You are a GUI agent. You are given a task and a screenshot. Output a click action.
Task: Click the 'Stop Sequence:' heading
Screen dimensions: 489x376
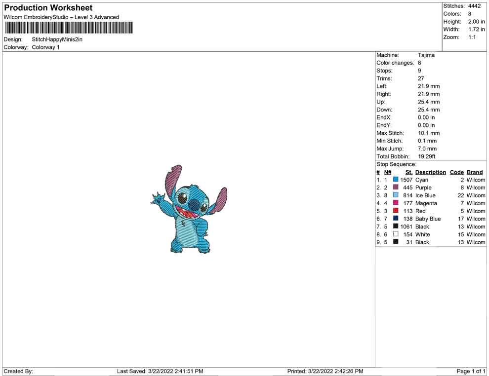point(396,164)
